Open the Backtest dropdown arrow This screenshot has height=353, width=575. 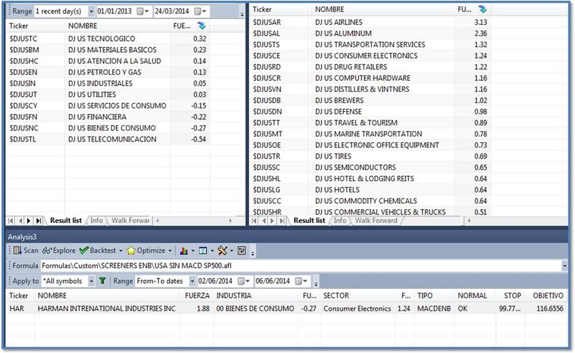121,251
